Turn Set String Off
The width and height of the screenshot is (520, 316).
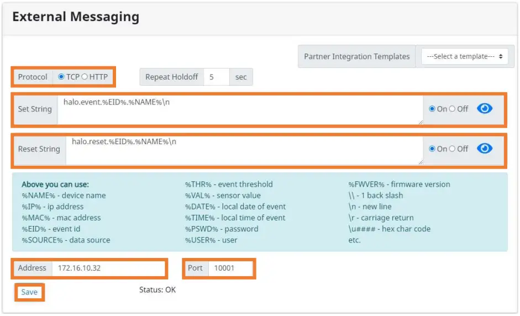pos(452,109)
